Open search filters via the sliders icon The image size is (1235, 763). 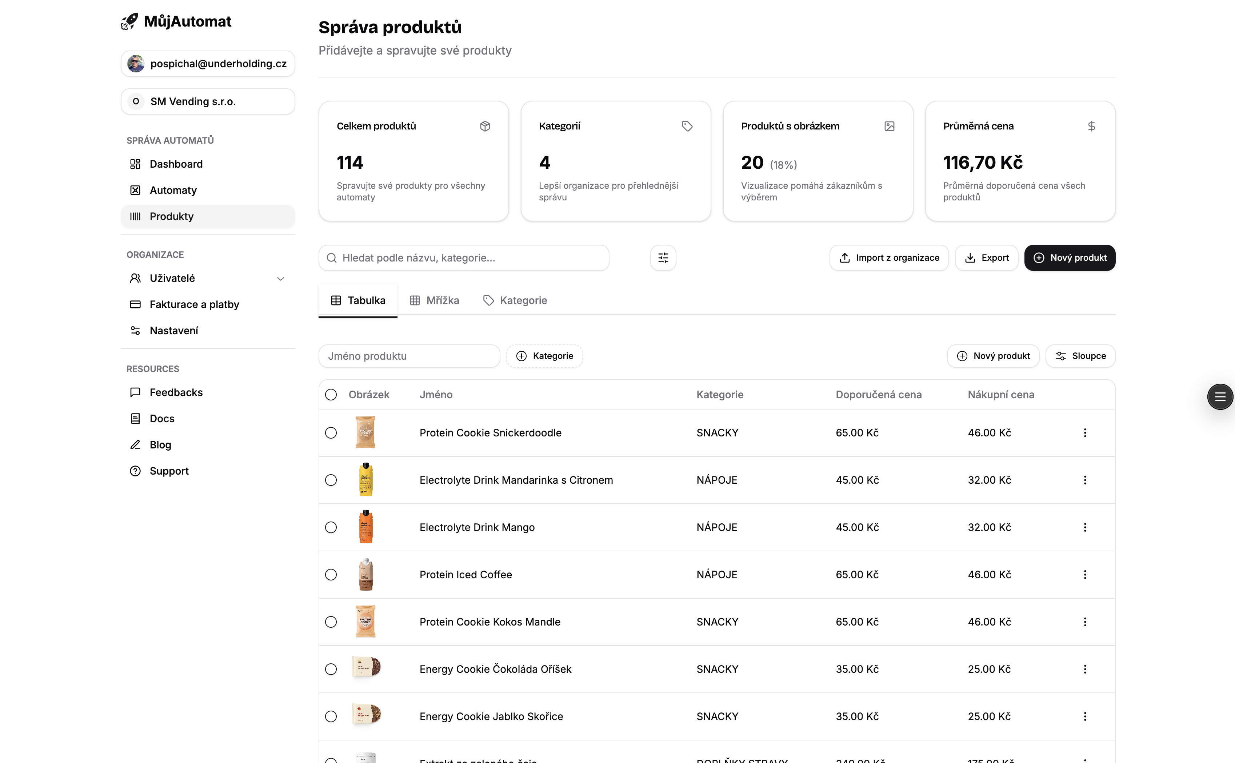point(662,257)
